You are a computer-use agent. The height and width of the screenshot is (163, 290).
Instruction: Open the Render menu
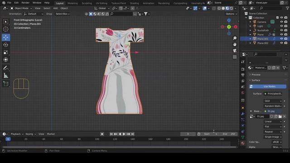point(25,3)
